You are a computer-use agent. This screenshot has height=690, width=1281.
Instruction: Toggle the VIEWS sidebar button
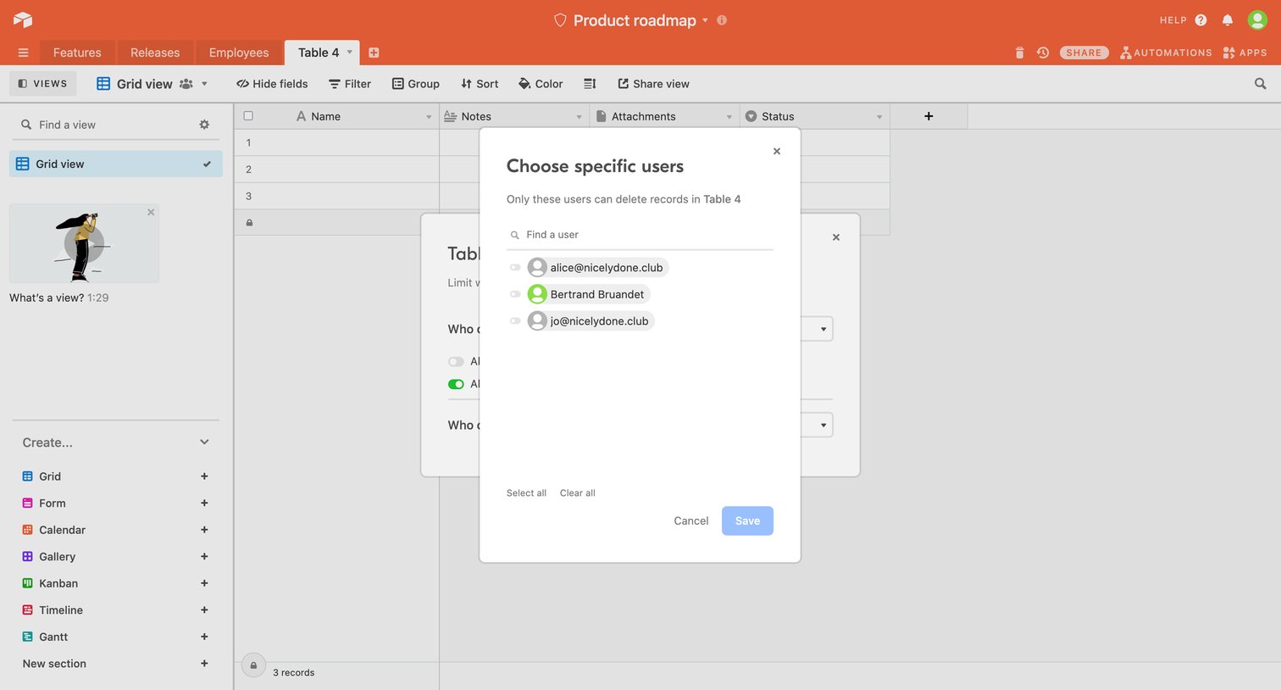click(42, 83)
